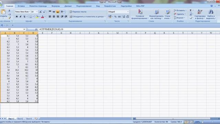Viewport: 220px width, 124px height.
Task: Click Объединить и поместить в центре
Action: tap(87, 17)
